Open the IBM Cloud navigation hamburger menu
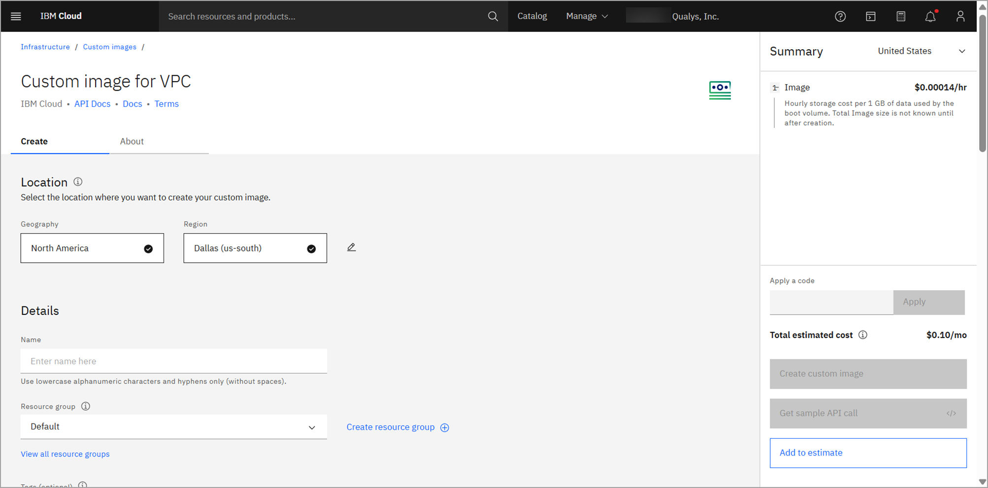Screen dimensions: 988x488 16,16
